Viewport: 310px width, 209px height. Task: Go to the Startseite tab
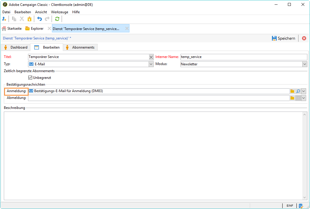(12, 29)
